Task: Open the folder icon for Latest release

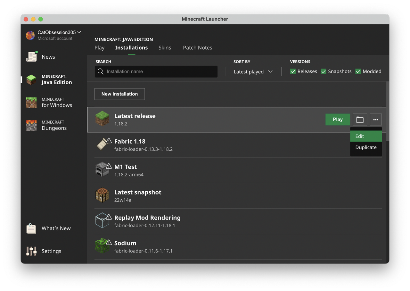Action: coord(360,119)
